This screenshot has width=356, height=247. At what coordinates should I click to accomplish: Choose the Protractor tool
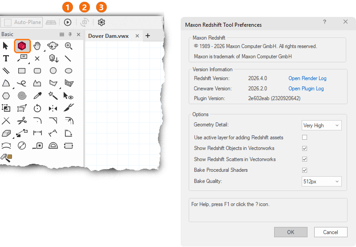click(x=53, y=146)
